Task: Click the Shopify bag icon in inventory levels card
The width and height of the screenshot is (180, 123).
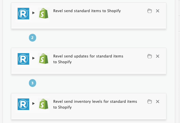Action: 44,104
